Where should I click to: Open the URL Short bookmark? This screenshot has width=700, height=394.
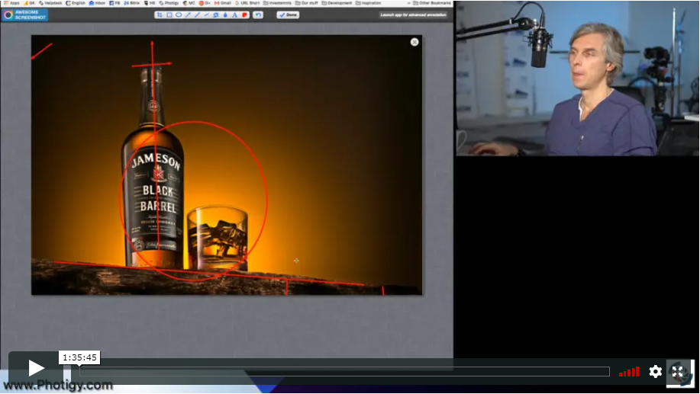tap(247, 3)
